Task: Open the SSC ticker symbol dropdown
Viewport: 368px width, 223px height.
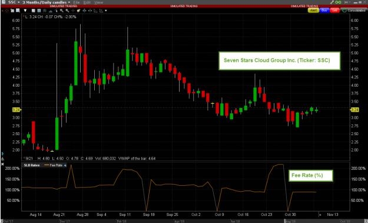Action: [14, 2]
